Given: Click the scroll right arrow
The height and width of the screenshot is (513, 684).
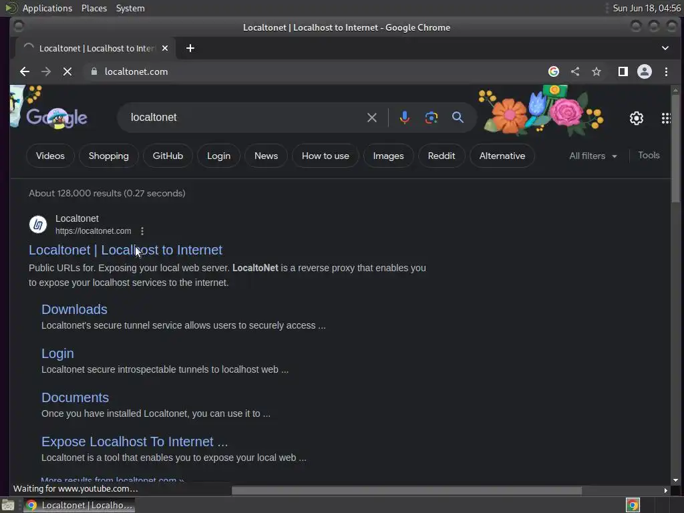Looking at the screenshot, I should point(665,491).
